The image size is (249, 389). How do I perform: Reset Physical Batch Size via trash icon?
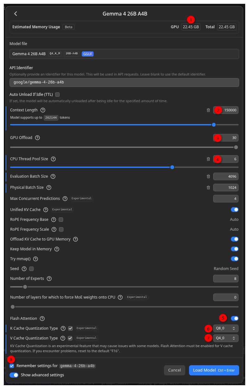tap(208, 188)
